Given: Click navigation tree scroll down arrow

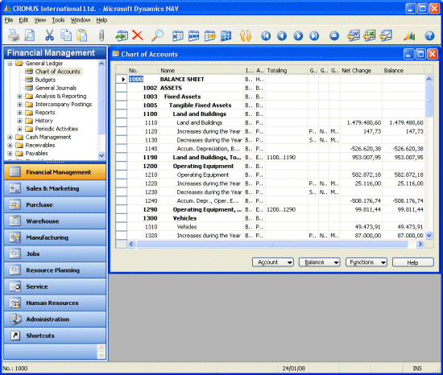Looking at the screenshot, I should click(x=101, y=155).
